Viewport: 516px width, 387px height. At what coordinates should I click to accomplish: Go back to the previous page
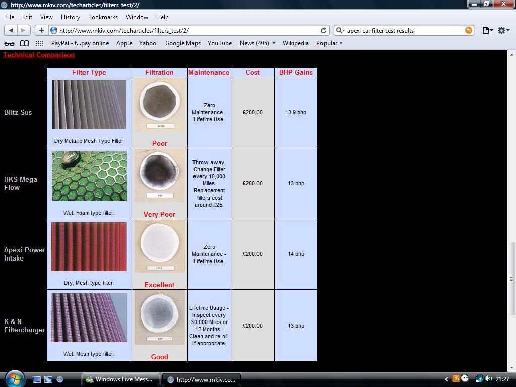pyautogui.click(x=11, y=30)
